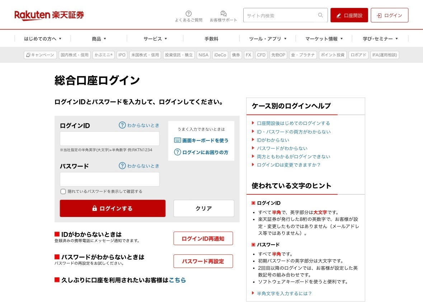Open 口座開設後はじめてのログインする help link
423x305 pixels.
[293, 123]
